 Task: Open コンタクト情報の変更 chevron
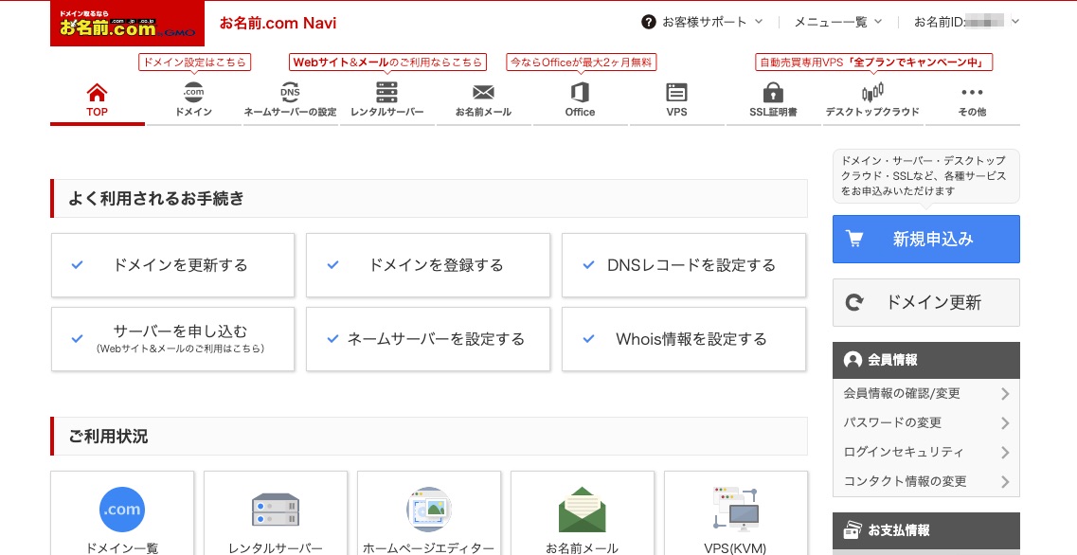coord(1005,481)
